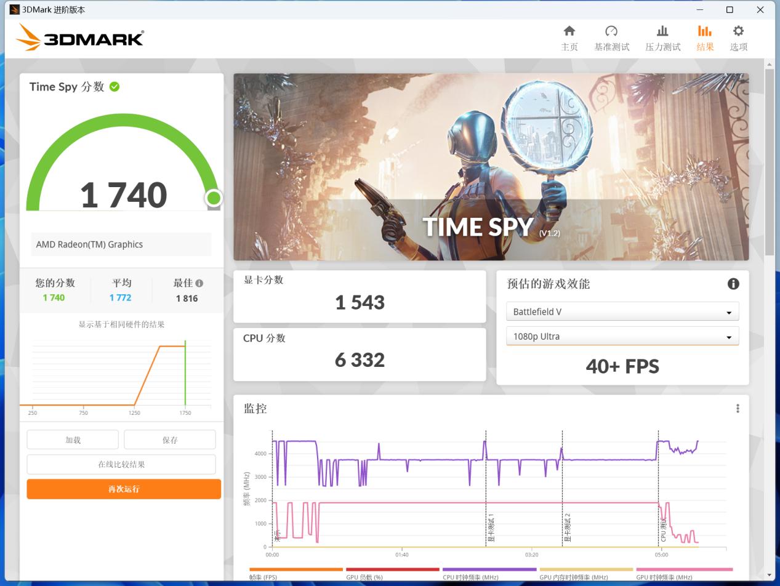Image resolution: width=780 pixels, height=586 pixels.
Task: Click the AMD Radeon(TM) Graphics label
Action: click(89, 244)
